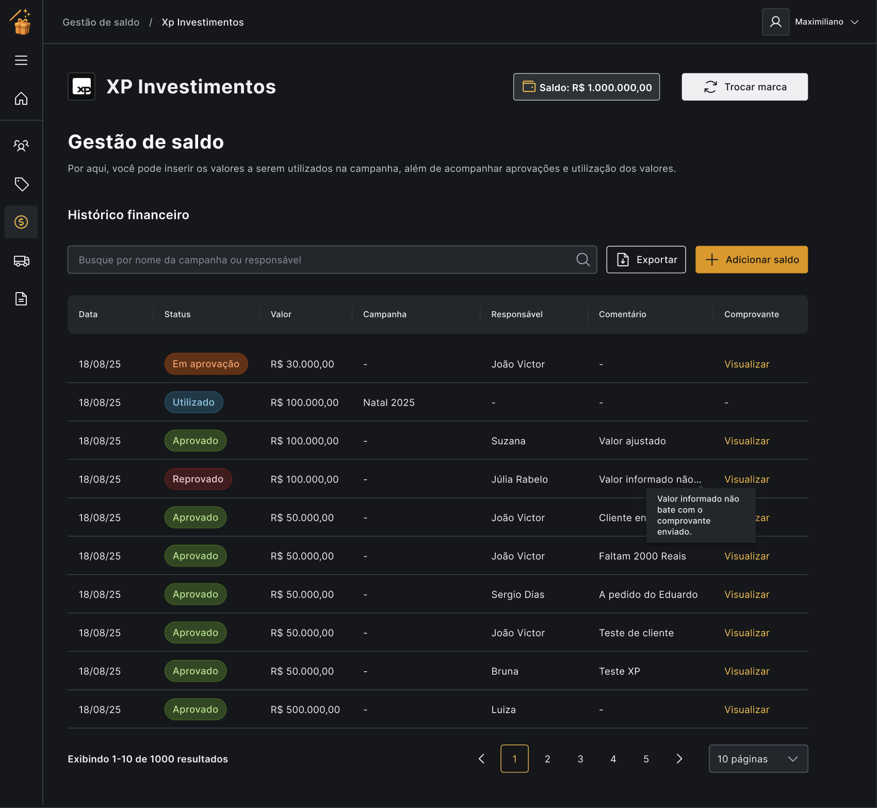877x808 pixels.
Task: Click the Comprovante column header
Action: point(752,314)
